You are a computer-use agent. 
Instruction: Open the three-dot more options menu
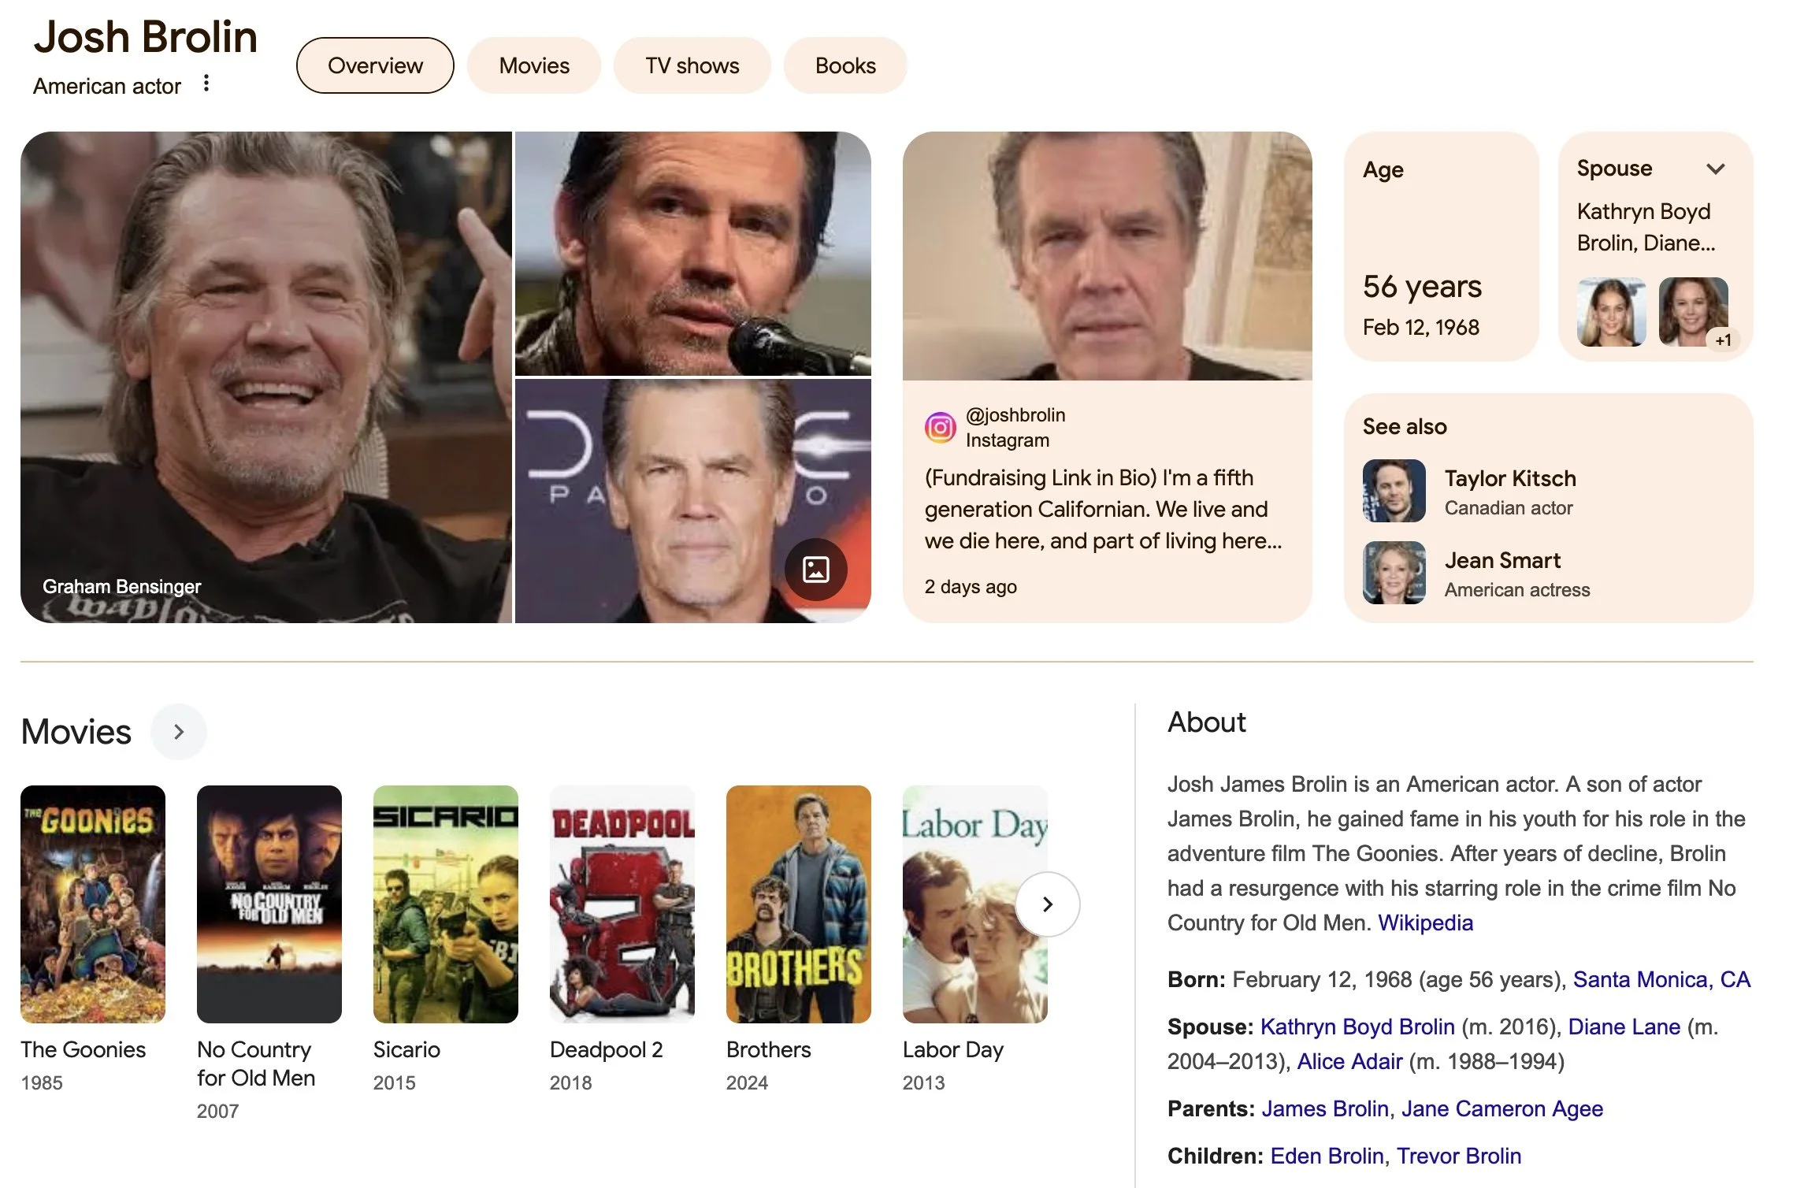(x=206, y=84)
